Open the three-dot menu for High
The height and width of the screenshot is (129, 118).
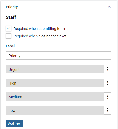pyautogui.click(x=108, y=83)
